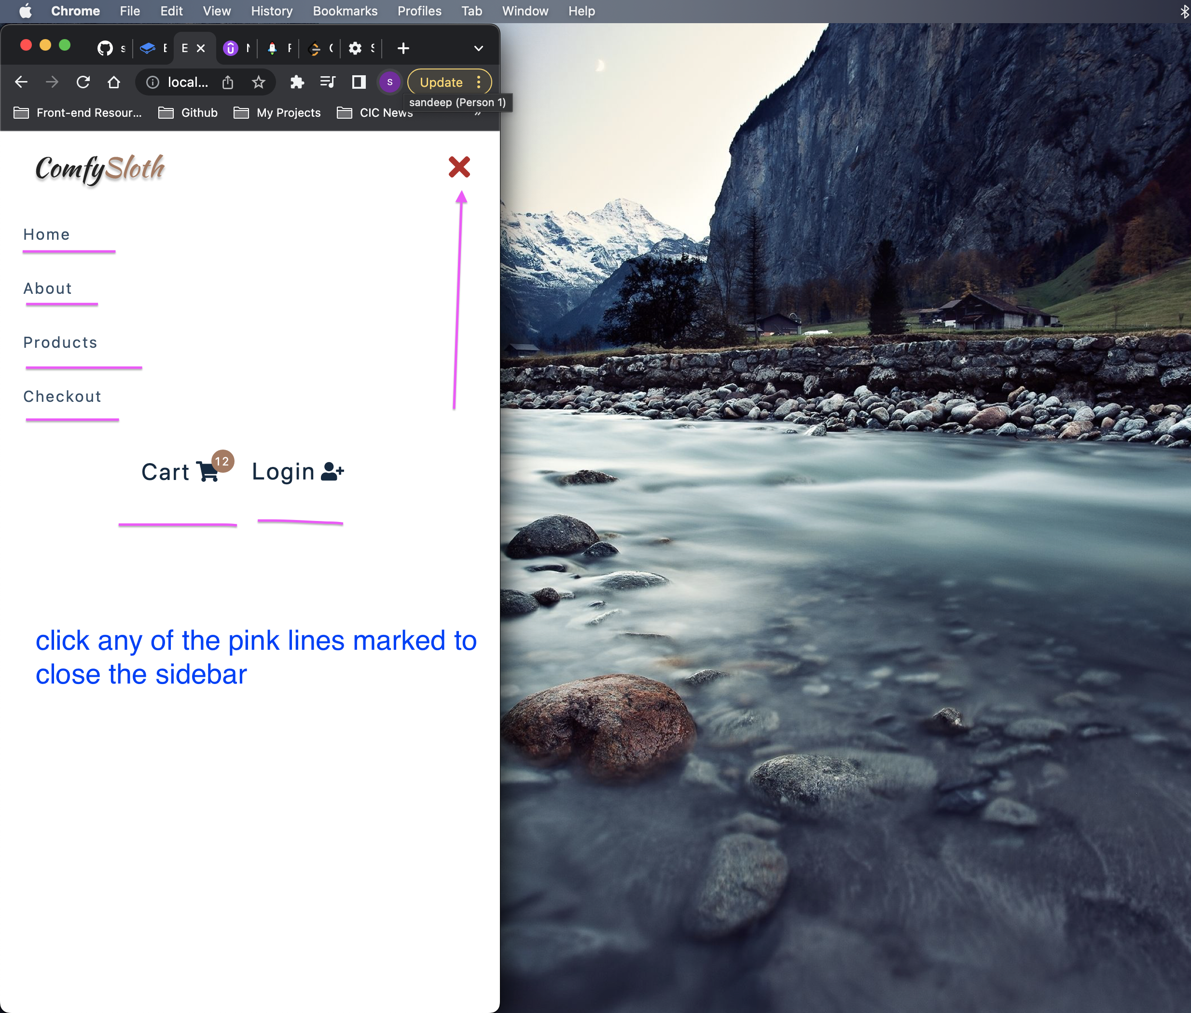
Task: Click the localhost address bar
Action: (187, 82)
